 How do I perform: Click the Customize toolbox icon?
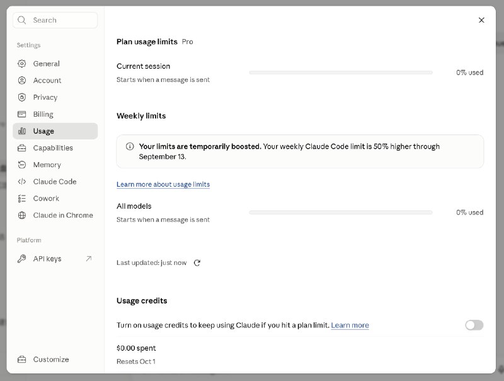pyautogui.click(x=22, y=359)
